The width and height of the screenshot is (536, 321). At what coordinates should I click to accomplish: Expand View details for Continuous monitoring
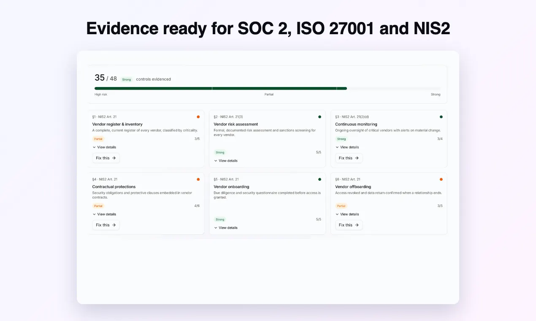tap(347, 147)
